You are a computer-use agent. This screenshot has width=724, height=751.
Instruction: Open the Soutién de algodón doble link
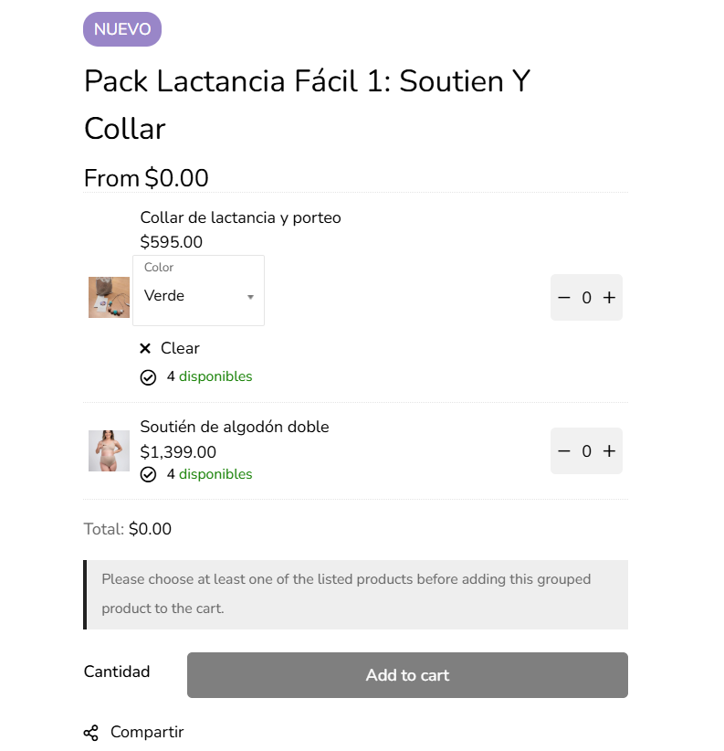[x=234, y=427]
